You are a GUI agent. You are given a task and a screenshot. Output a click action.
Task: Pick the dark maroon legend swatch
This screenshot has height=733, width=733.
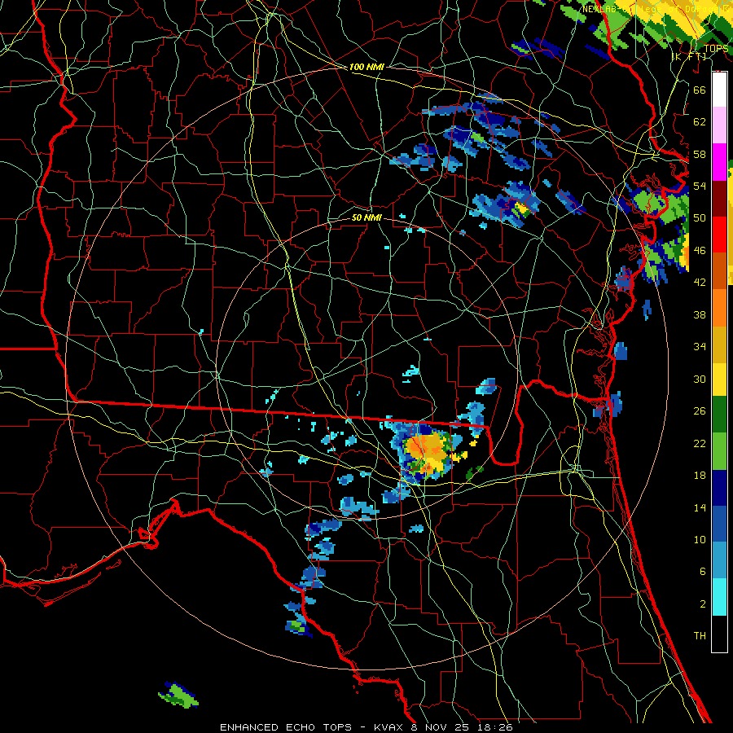(x=719, y=199)
